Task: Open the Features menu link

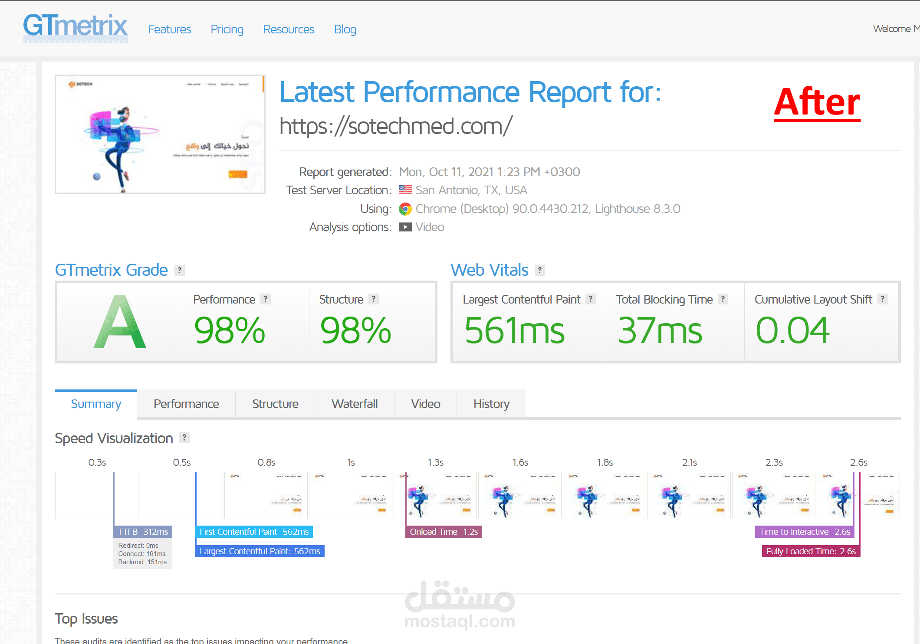Action: click(170, 29)
